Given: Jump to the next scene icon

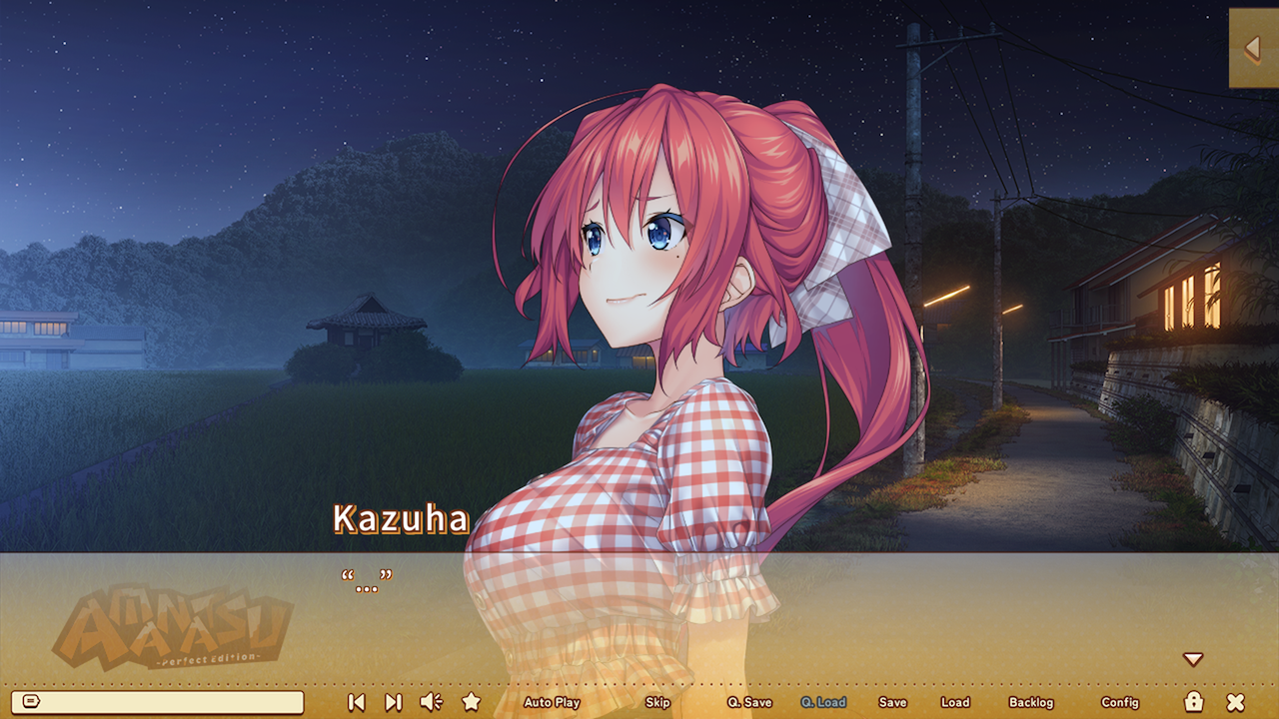Looking at the screenshot, I should [x=393, y=702].
